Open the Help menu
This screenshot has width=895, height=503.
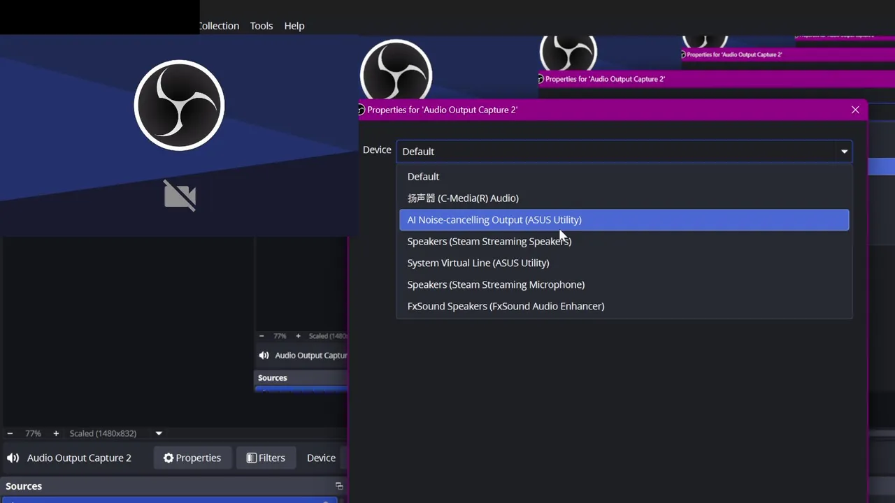pos(294,26)
